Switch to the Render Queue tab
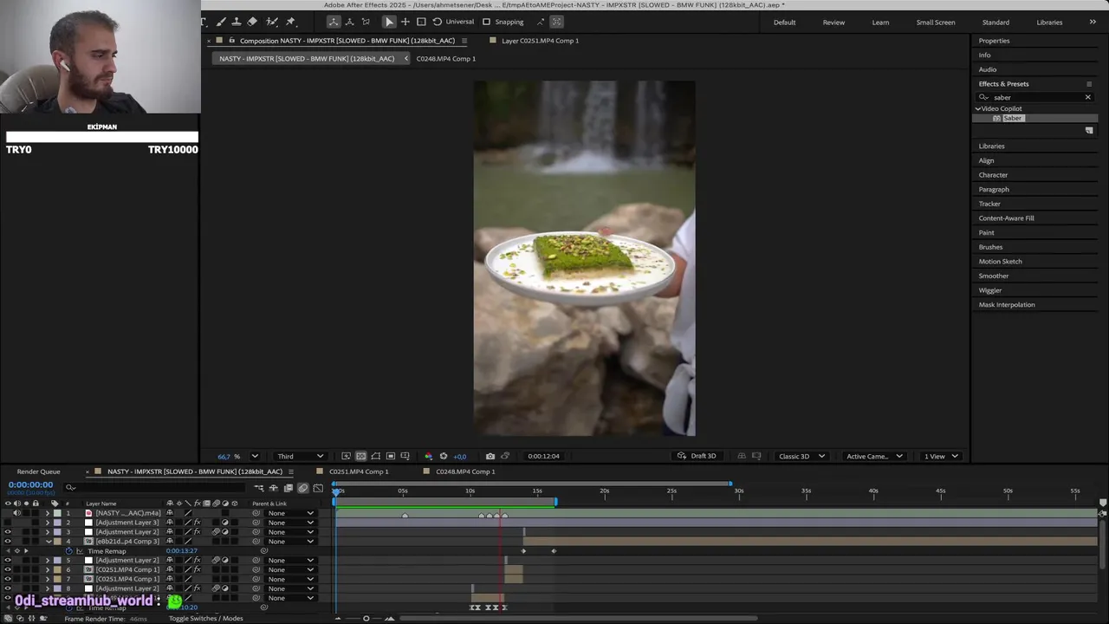The width and height of the screenshot is (1109, 624). tap(38, 471)
